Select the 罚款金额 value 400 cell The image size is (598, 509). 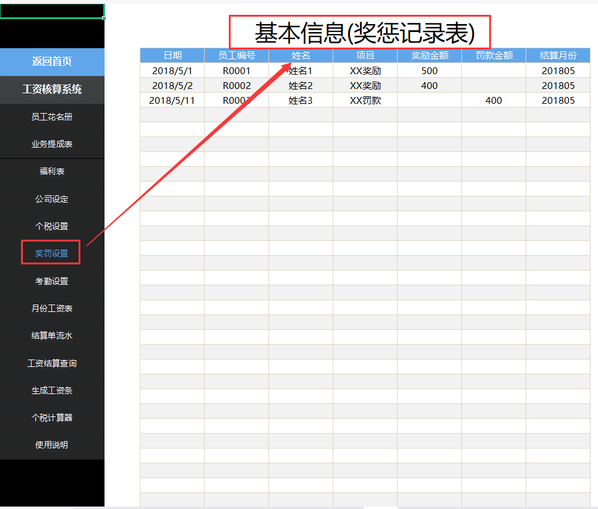pyautogui.click(x=493, y=100)
